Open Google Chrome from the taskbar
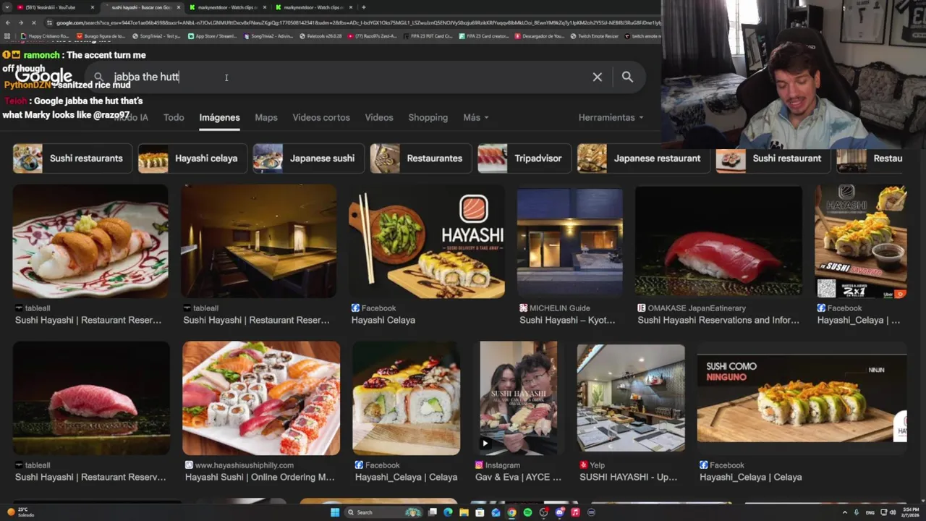This screenshot has width=926, height=521. (511, 512)
